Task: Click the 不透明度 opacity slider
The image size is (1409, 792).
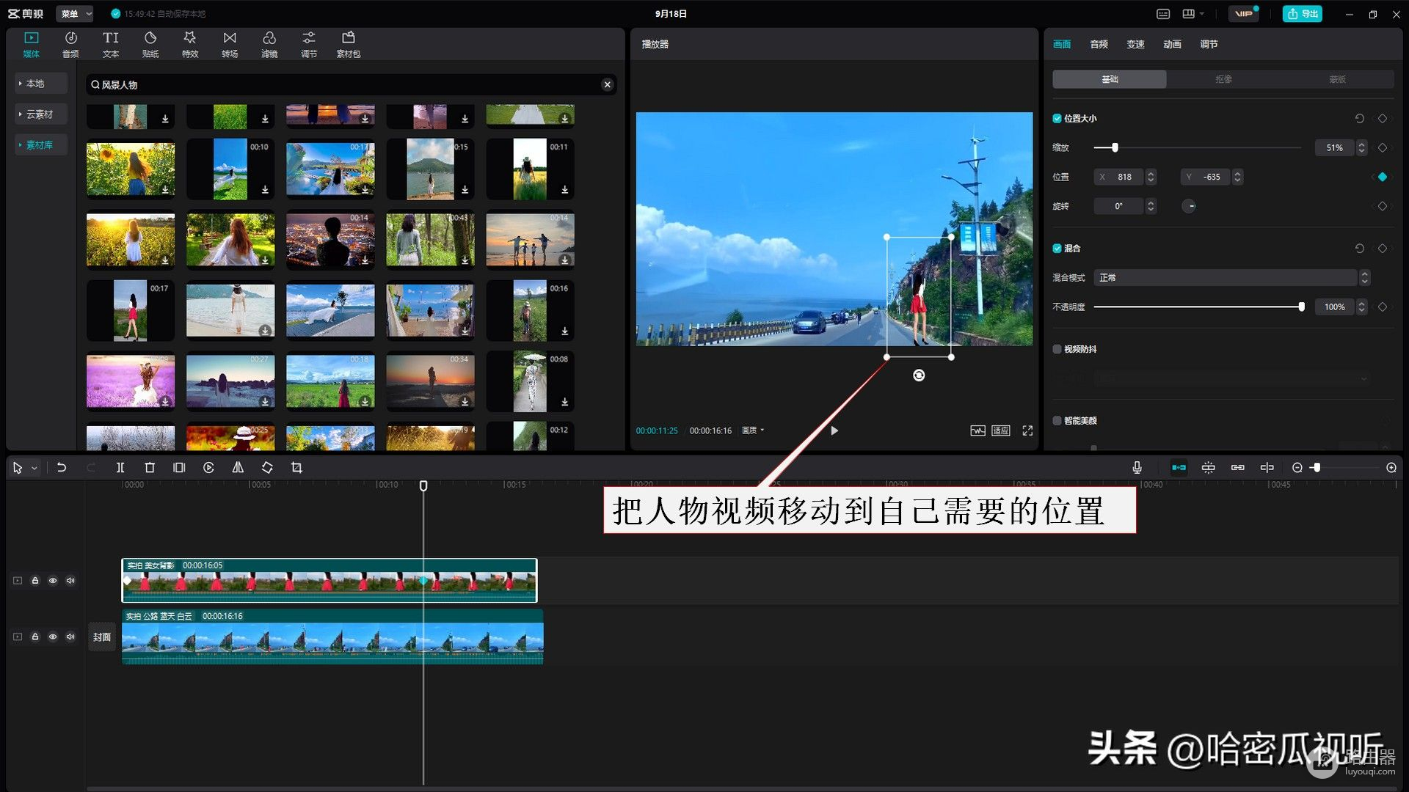Action: click(x=1198, y=307)
